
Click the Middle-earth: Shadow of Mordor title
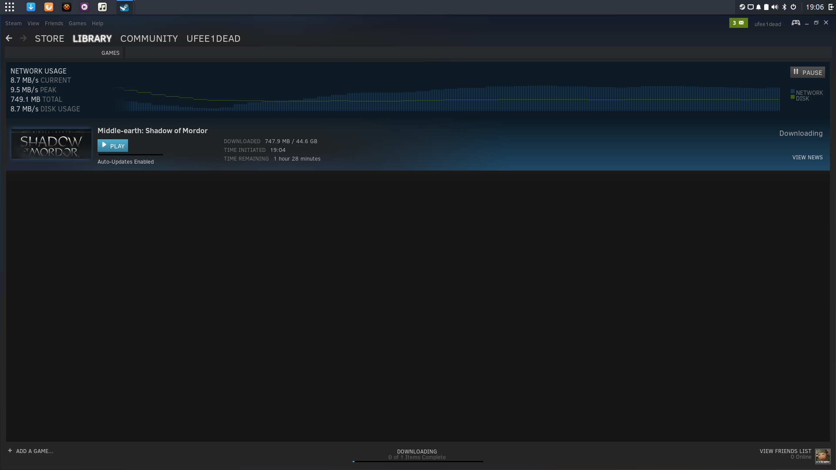152,131
